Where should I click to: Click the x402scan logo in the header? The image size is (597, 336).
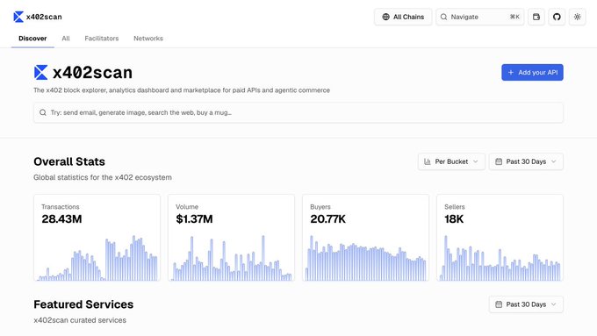(x=18, y=17)
